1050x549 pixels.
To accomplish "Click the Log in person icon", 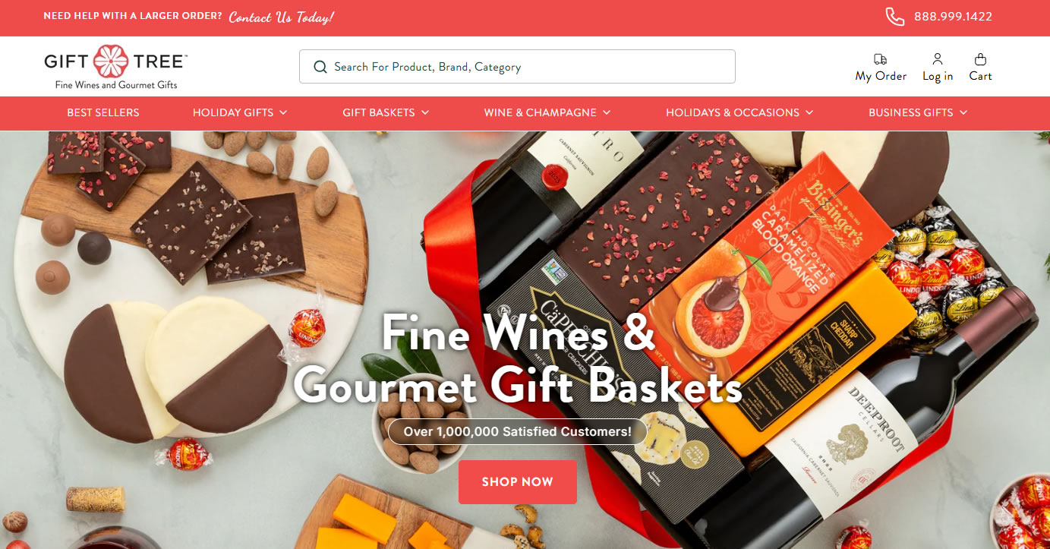I will pyautogui.click(x=938, y=59).
